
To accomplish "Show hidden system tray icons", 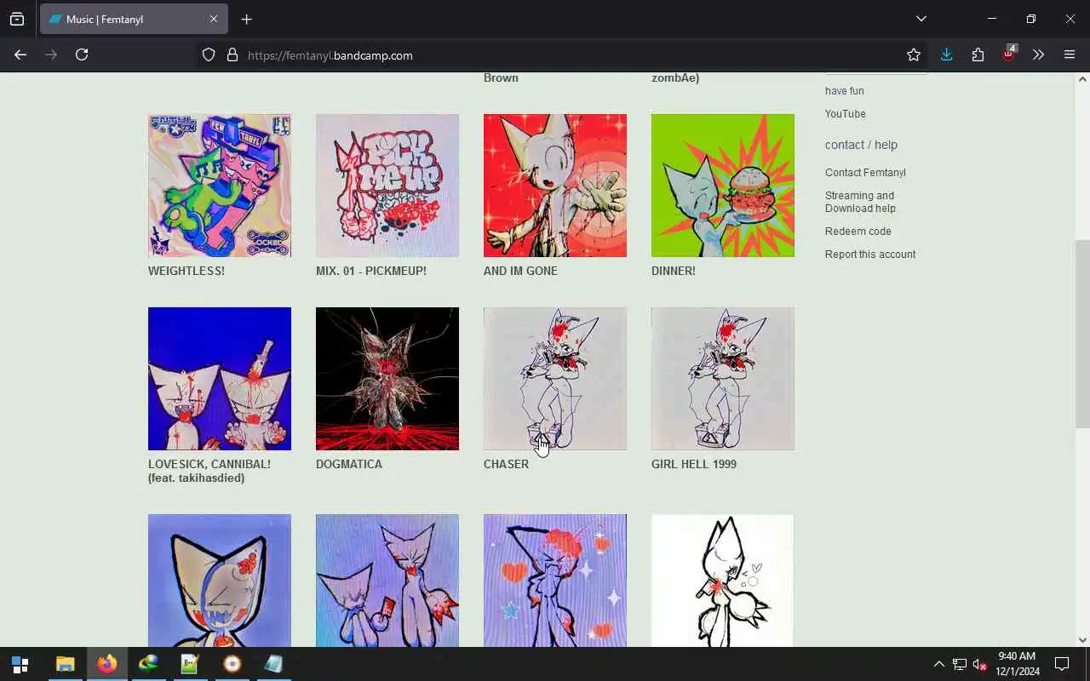I will coord(938,664).
